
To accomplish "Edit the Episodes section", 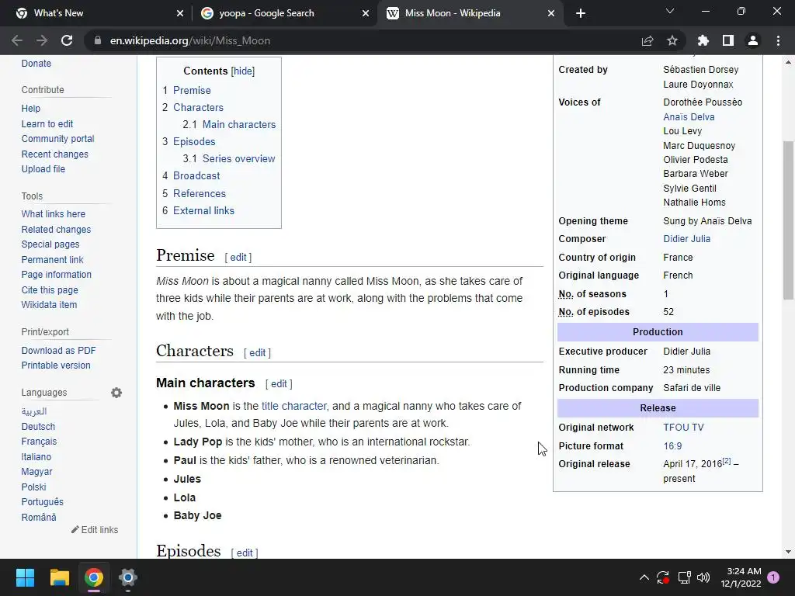I will pyautogui.click(x=245, y=553).
